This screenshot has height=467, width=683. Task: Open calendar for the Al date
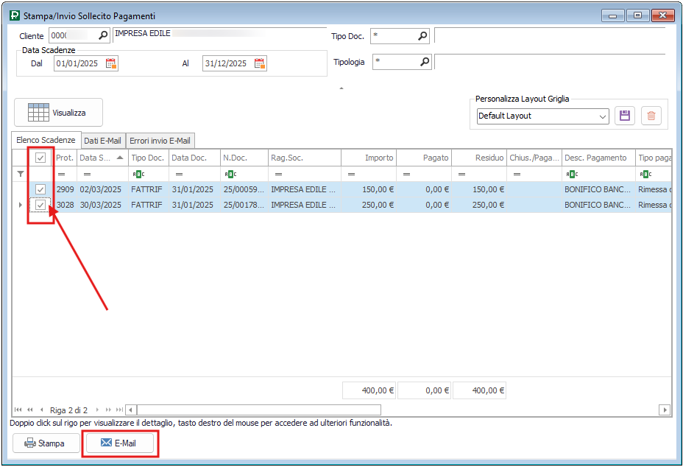pyautogui.click(x=260, y=64)
